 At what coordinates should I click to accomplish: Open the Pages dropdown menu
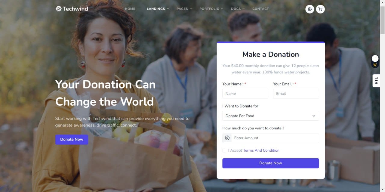[184, 9]
